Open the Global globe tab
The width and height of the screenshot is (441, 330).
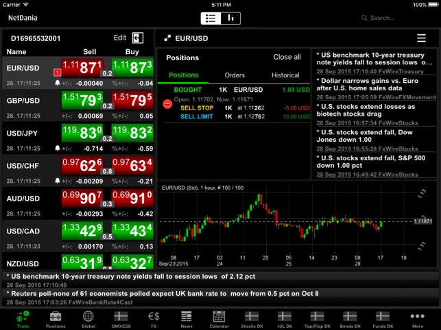(88, 319)
